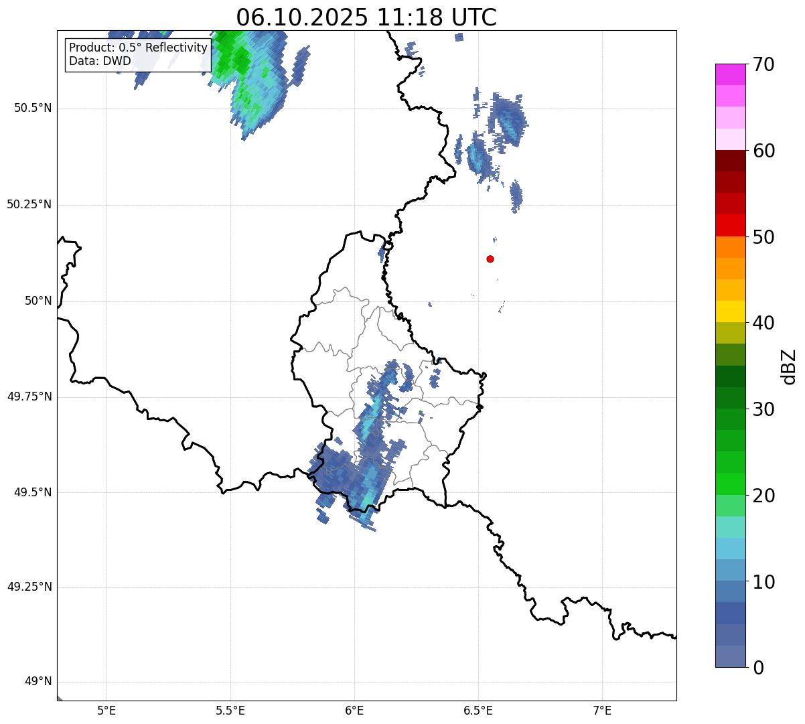
Task: Click the magenta swatch at top of colorbar
Action: tap(730, 74)
